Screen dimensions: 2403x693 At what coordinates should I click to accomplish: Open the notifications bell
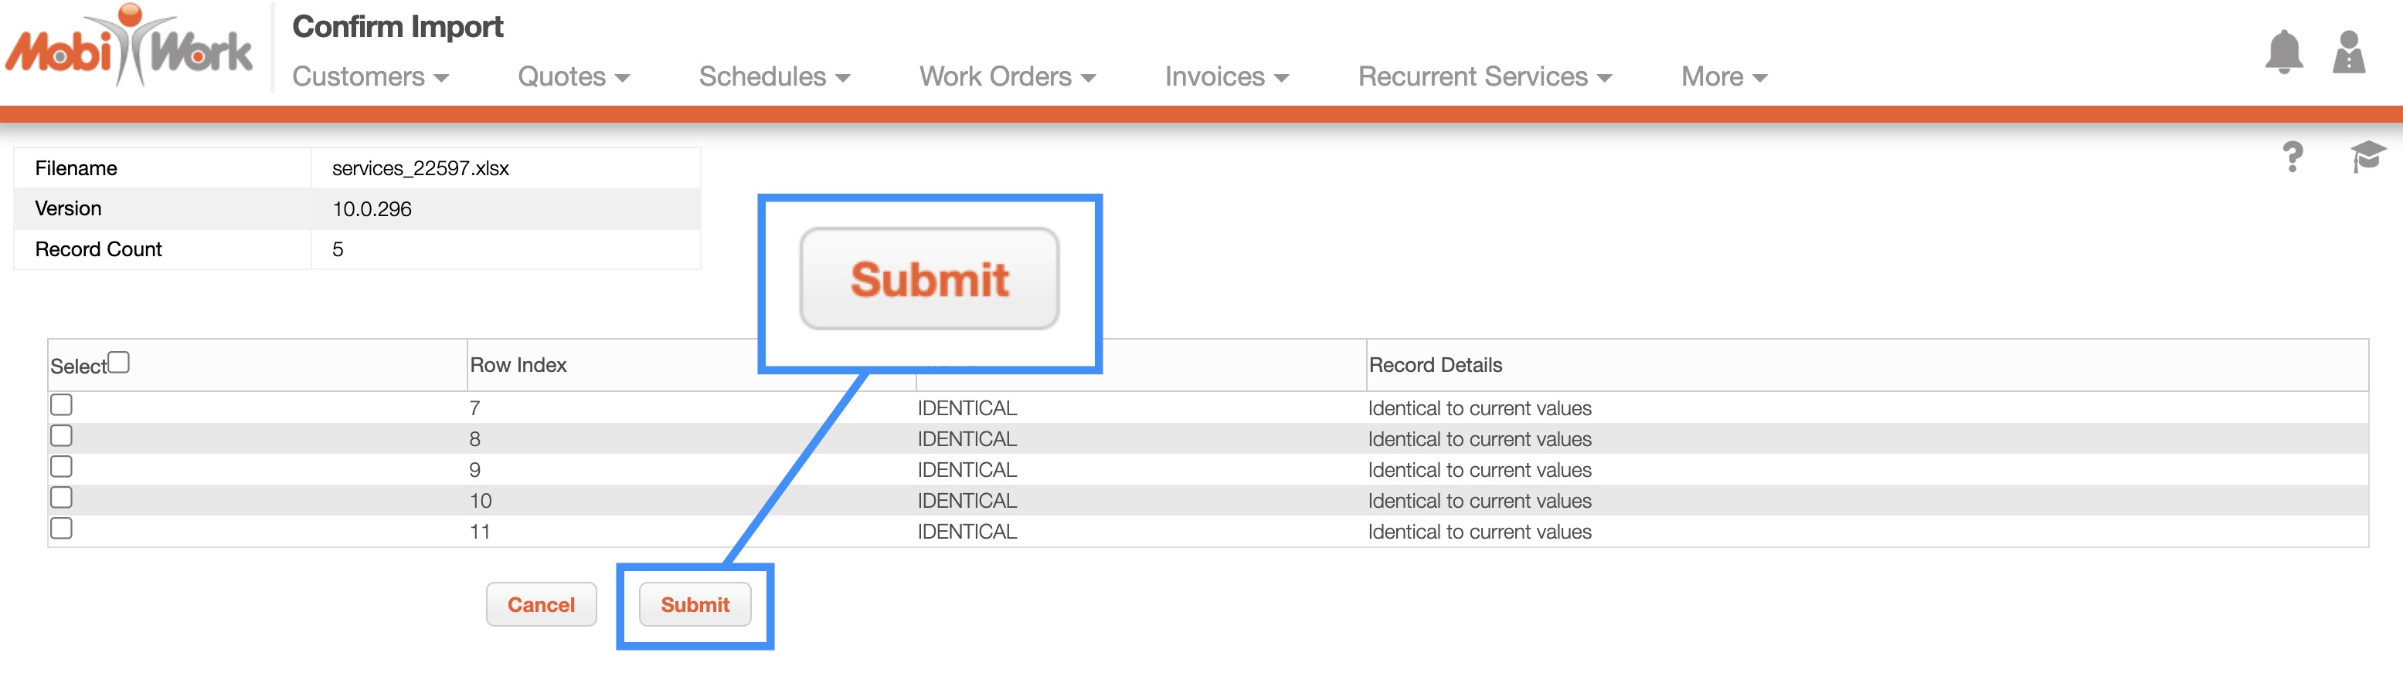pyautogui.click(x=2282, y=52)
